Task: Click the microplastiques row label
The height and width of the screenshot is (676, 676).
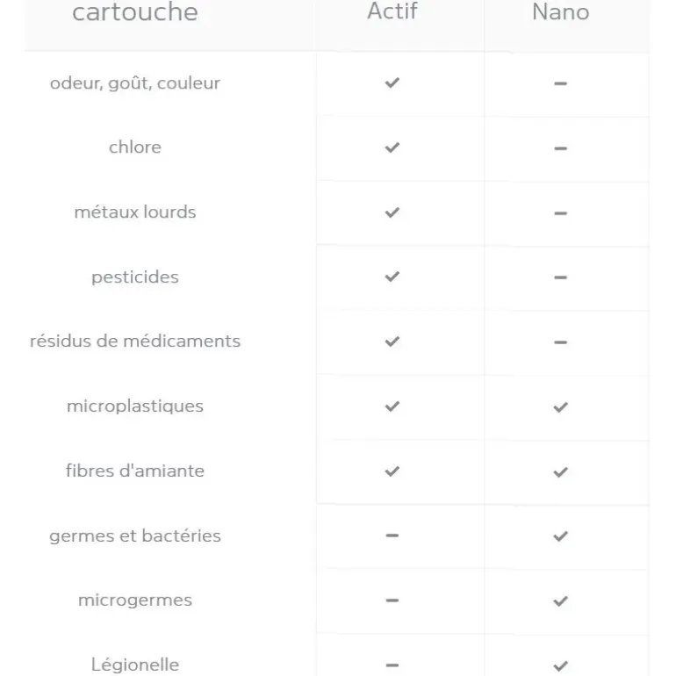Action: pyautogui.click(x=135, y=406)
